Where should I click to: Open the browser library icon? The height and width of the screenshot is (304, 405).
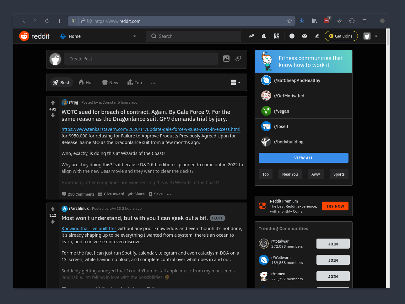pos(314,21)
